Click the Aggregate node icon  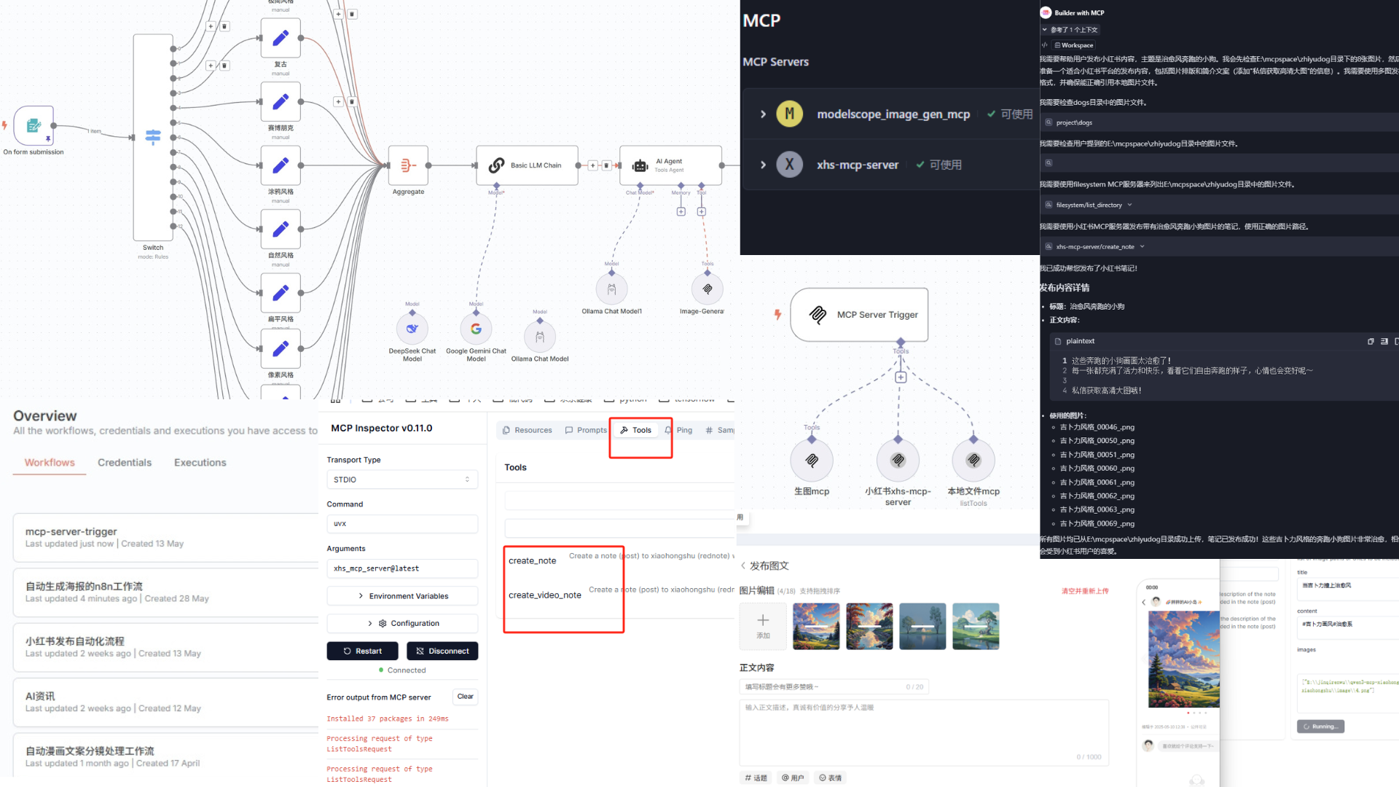coord(408,166)
